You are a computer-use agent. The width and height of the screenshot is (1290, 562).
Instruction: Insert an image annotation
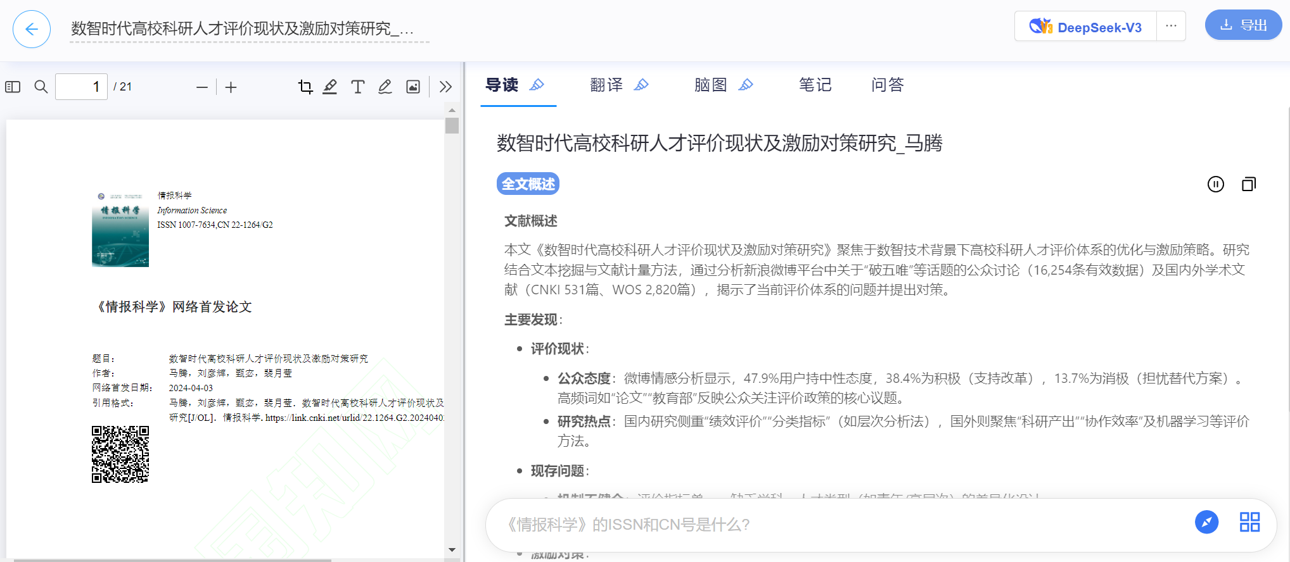[413, 87]
